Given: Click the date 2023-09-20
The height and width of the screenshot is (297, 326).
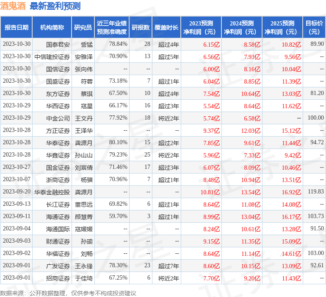Looking at the screenshot, I should (17, 191).
